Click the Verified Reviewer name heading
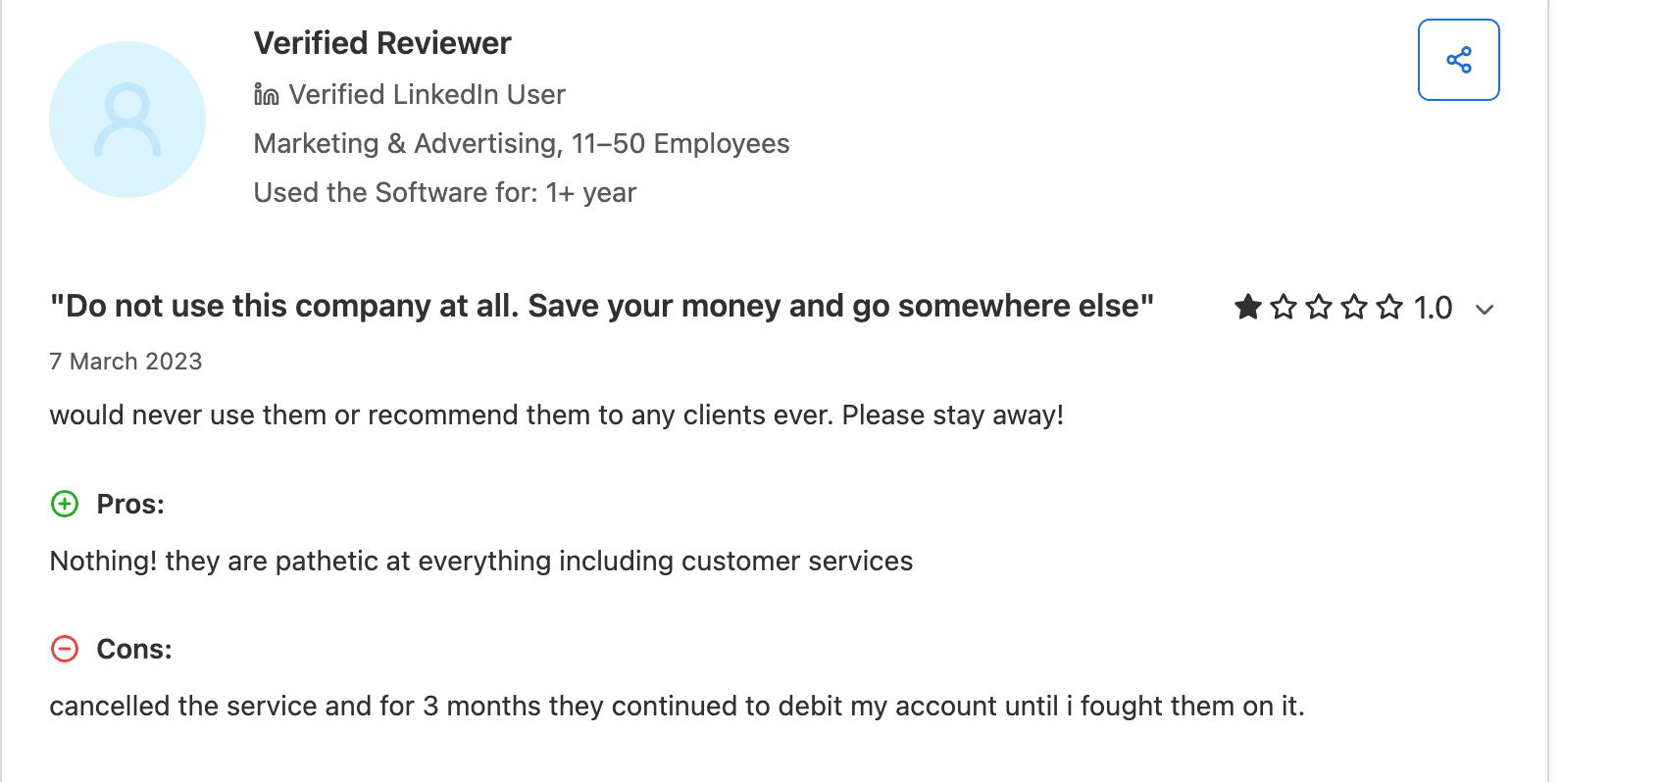This screenshot has height=782, width=1663. pos(382,43)
